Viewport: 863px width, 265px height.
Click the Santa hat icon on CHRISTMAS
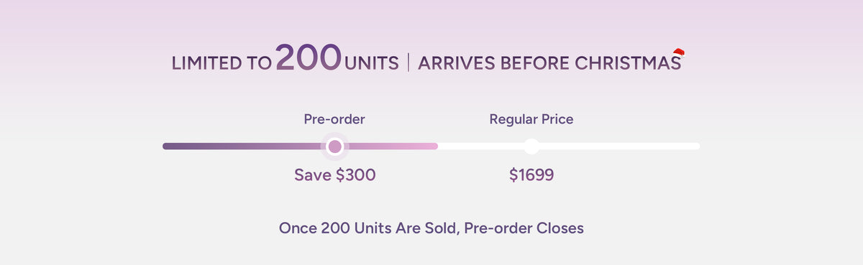[677, 52]
